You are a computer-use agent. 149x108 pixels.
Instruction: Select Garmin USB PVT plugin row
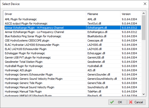[72, 57]
